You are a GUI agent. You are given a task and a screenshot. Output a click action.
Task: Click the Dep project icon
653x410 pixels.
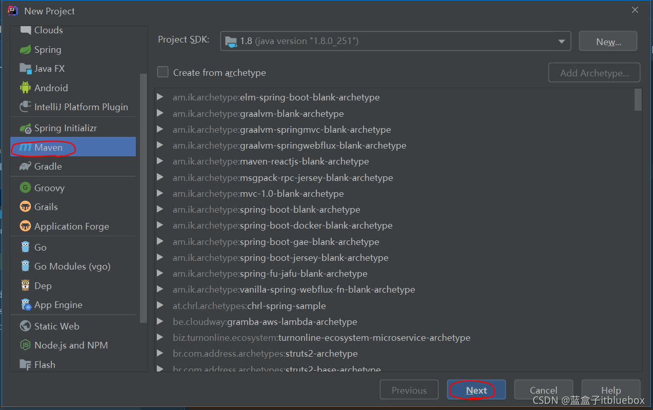[25, 285]
